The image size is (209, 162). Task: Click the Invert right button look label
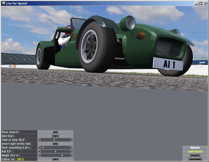tap(19, 144)
